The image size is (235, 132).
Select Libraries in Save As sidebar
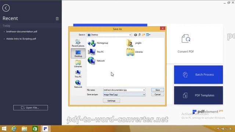[x=78, y=63]
